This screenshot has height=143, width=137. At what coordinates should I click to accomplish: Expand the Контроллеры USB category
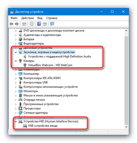pyautogui.click(x=16, y=82)
